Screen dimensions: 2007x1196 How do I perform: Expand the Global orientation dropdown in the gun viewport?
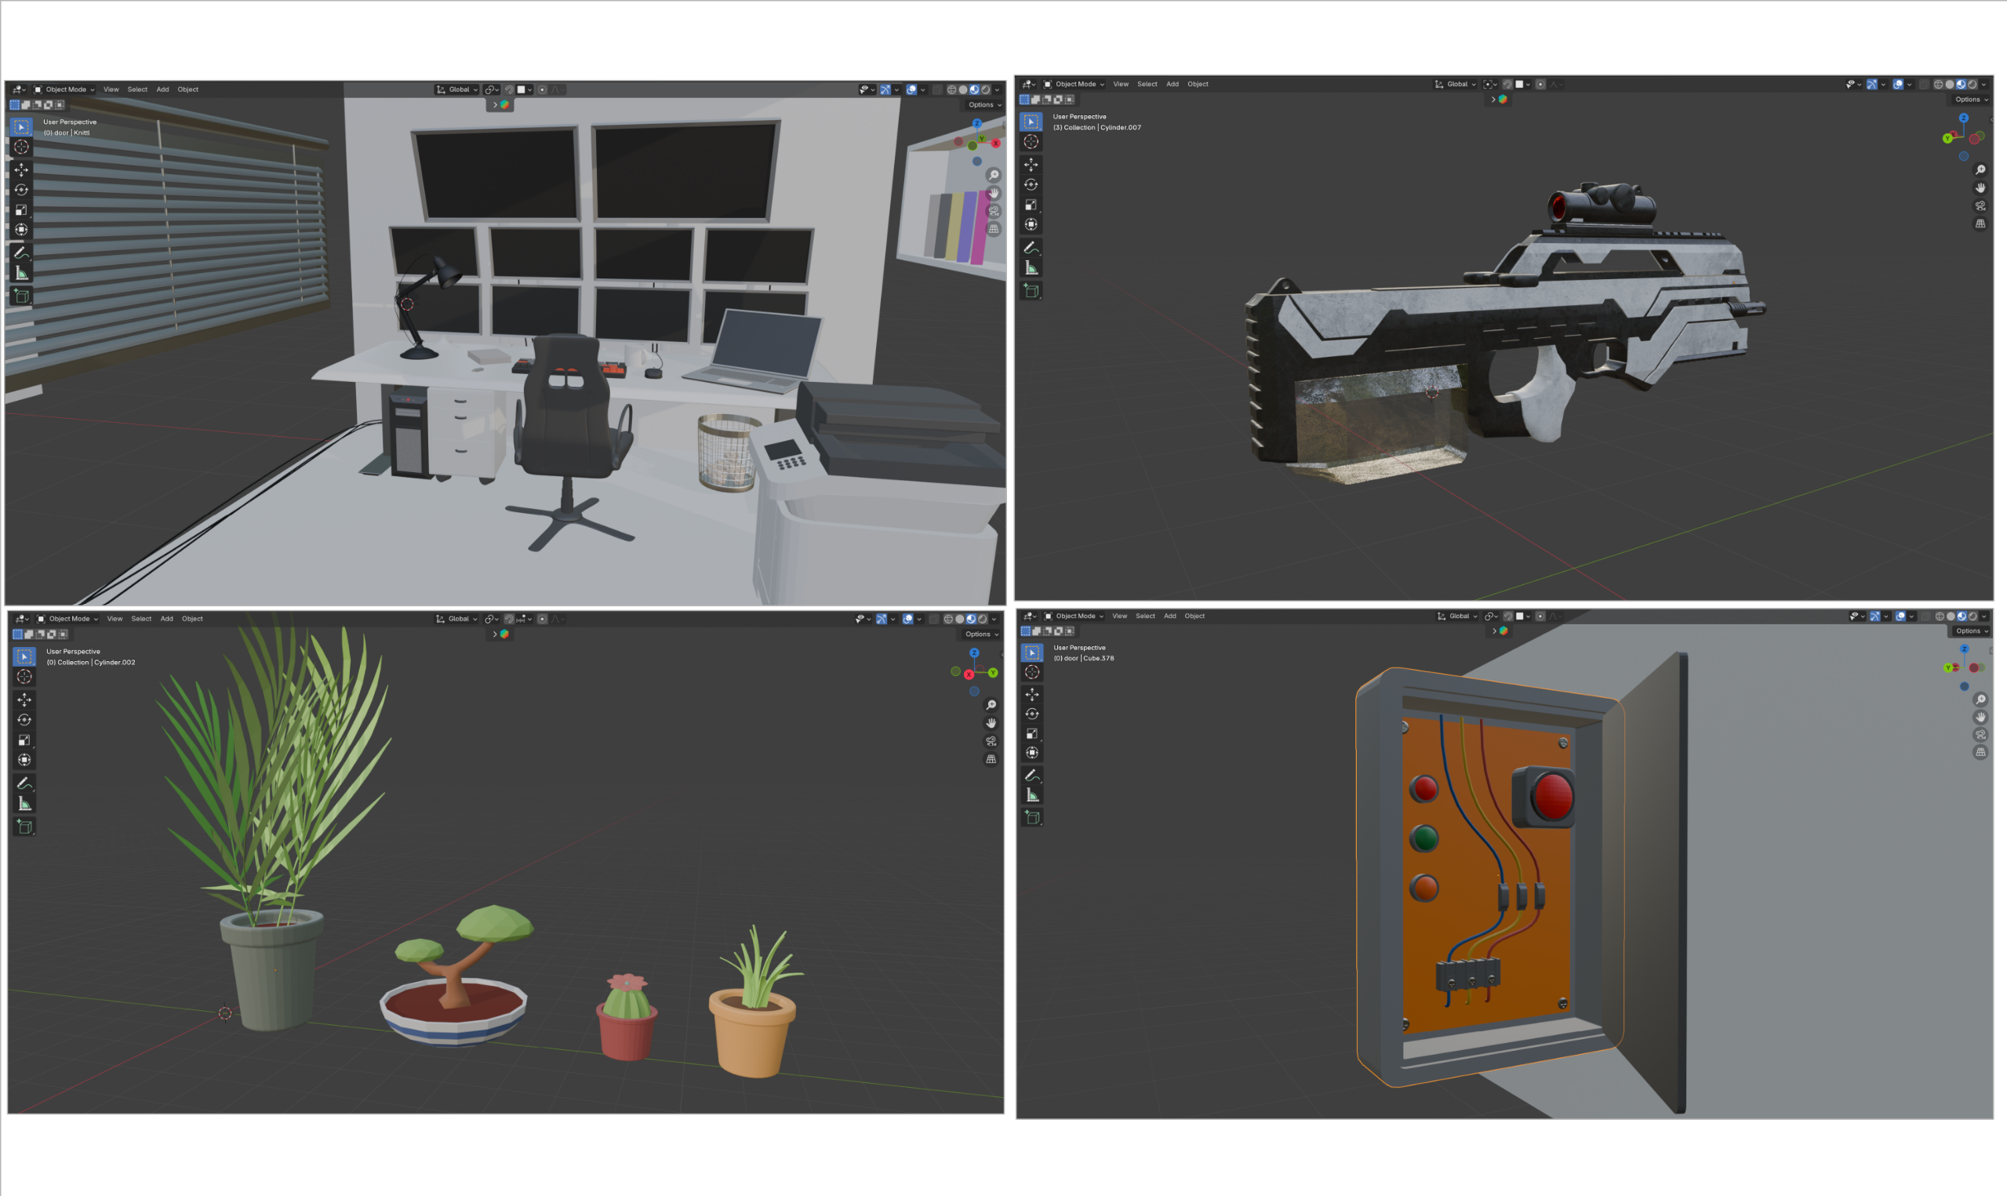point(1456,84)
